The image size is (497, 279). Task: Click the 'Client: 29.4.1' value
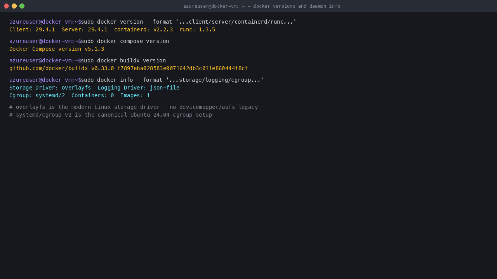(32, 29)
